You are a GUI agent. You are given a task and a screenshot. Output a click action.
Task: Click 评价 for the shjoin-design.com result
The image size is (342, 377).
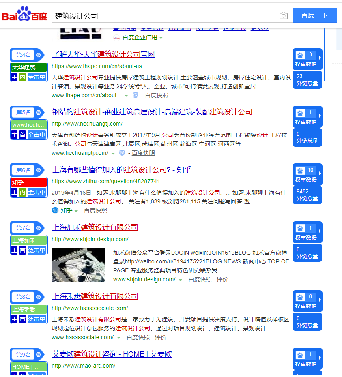tap(222, 279)
